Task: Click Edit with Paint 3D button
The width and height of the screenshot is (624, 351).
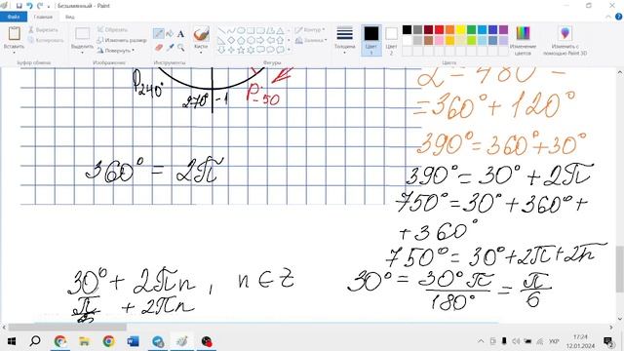Action: pos(565,40)
